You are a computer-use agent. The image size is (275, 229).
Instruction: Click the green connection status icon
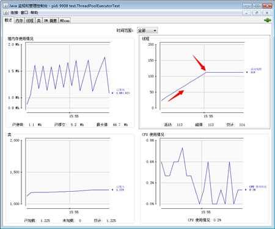(268, 20)
